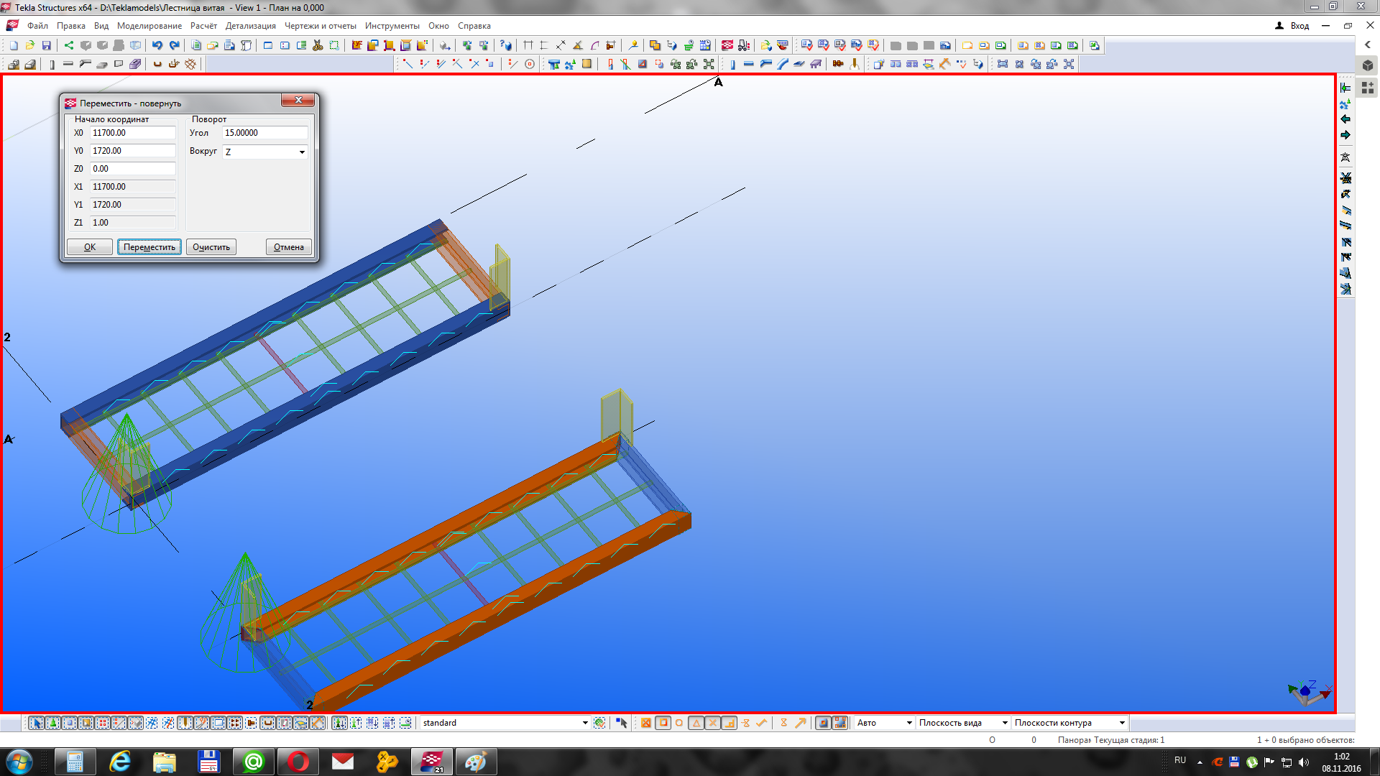Open Internet Explorer from the taskbar
The height and width of the screenshot is (776, 1380).
[119, 762]
